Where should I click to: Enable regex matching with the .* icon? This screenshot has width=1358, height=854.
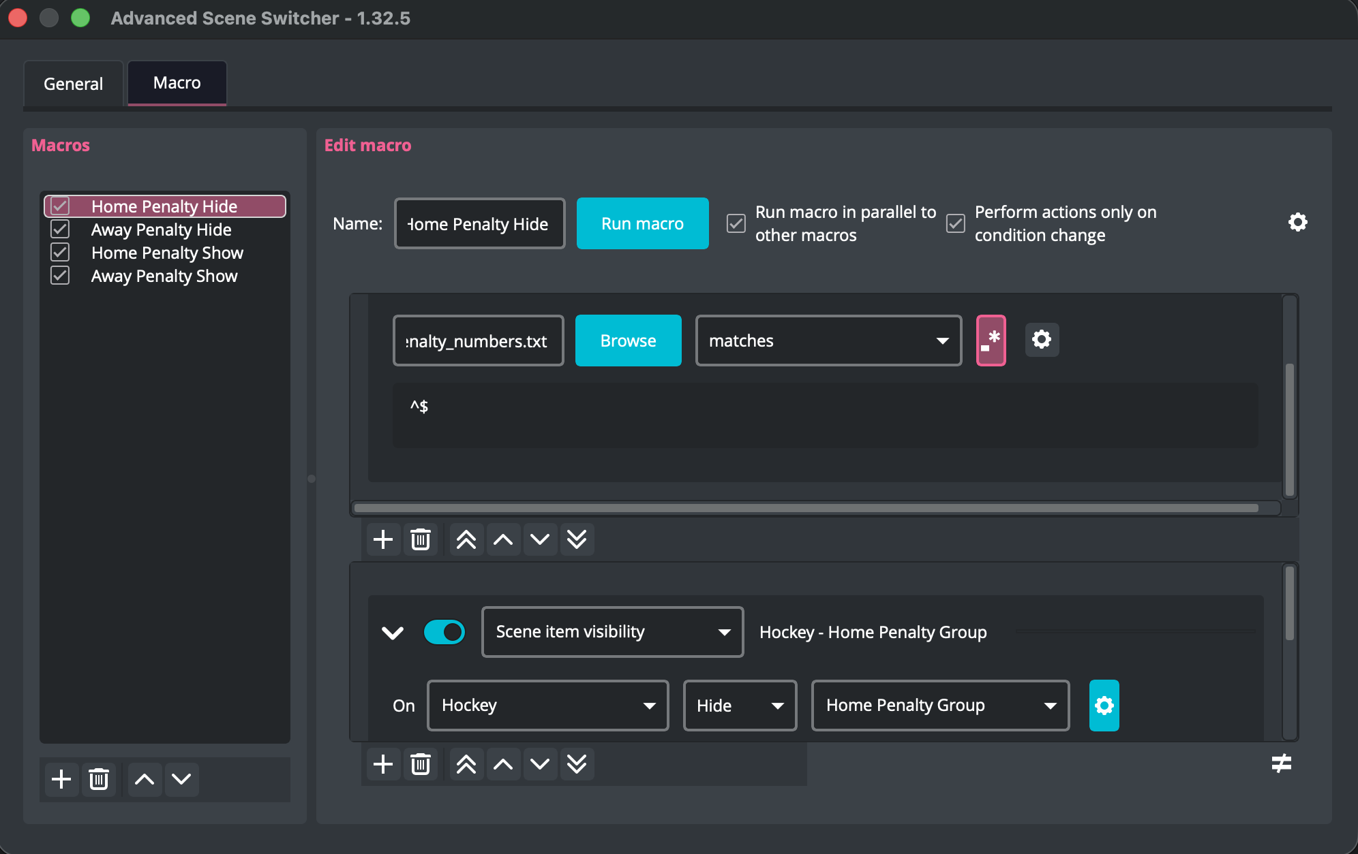click(992, 341)
